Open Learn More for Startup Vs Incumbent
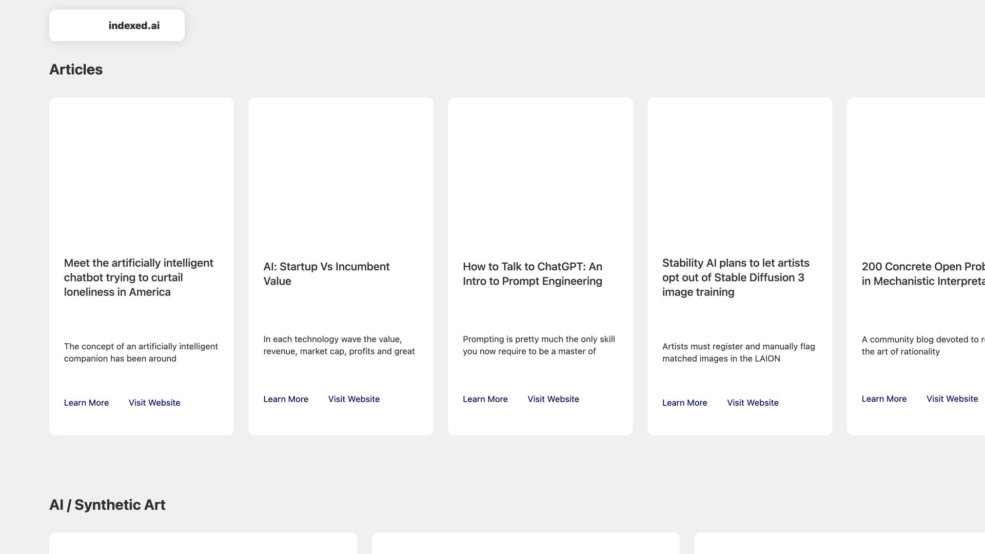The image size is (985, 554). 286,399
